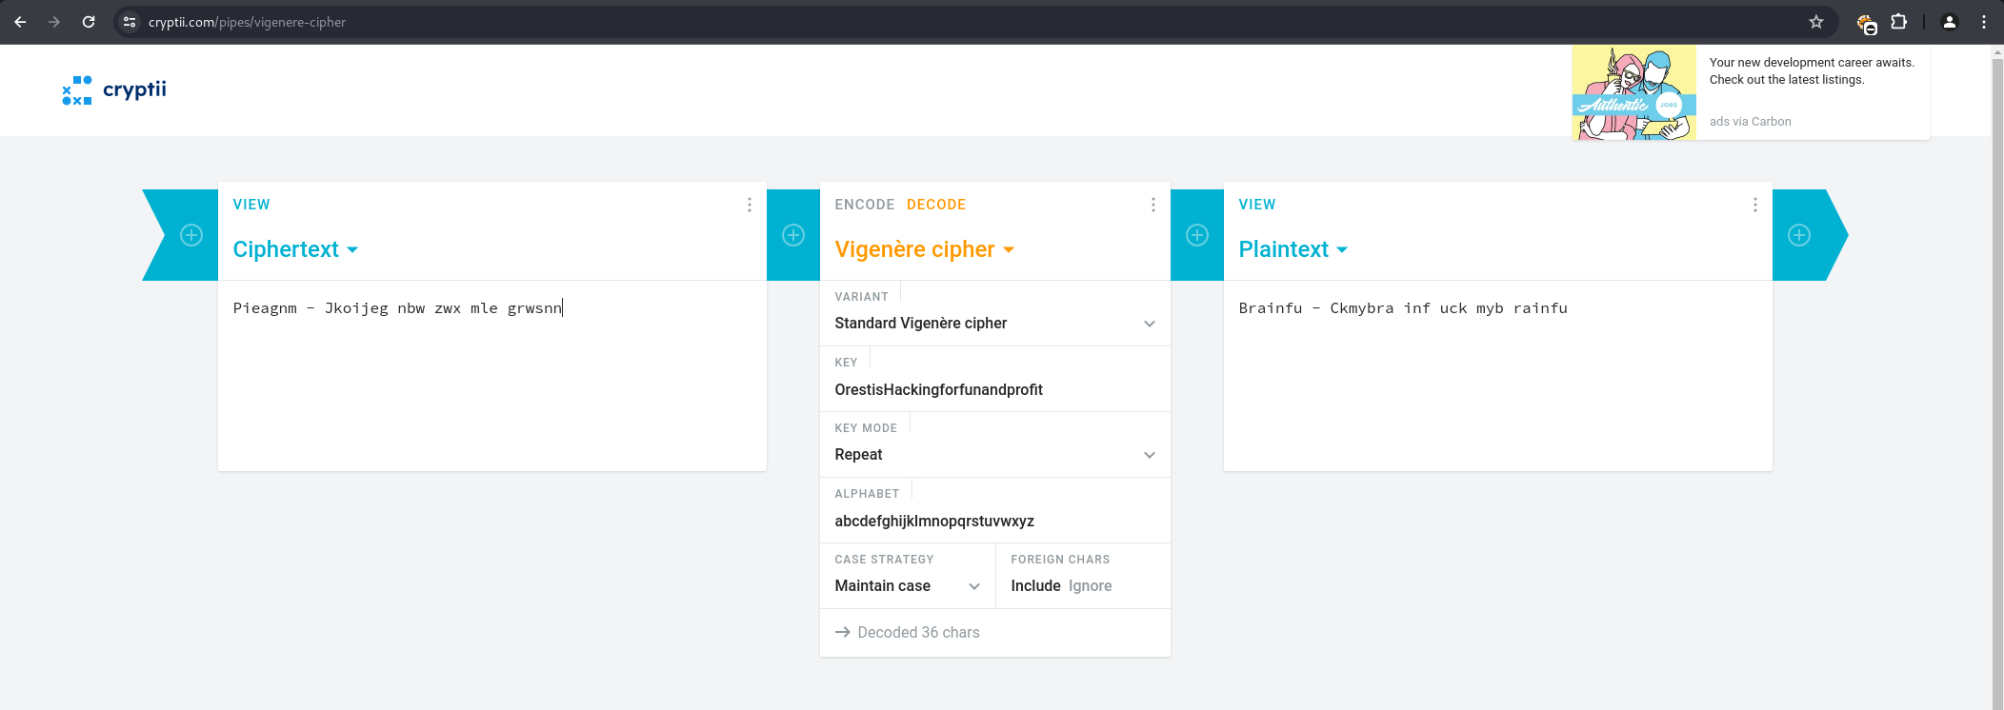Click plus between Vigenère and Plaintext bricks
The height and width of the screenshot is (710, 2004).
pos(1197,235)
